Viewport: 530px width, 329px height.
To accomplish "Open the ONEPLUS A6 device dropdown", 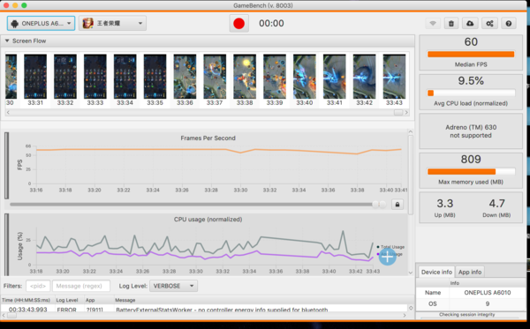I will [x=41, y=23].
